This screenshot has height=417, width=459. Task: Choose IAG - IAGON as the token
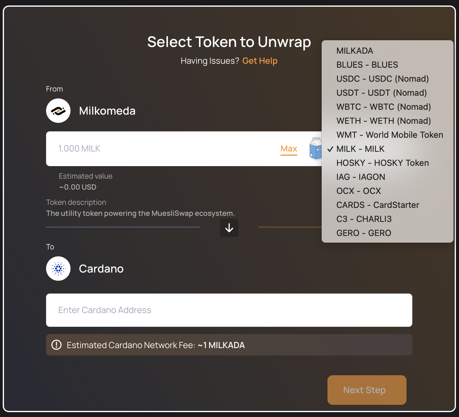tap(361, 177)
